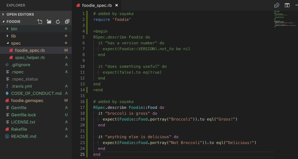Click the lines icon beside .rspec_status

(x=8, y=79)
